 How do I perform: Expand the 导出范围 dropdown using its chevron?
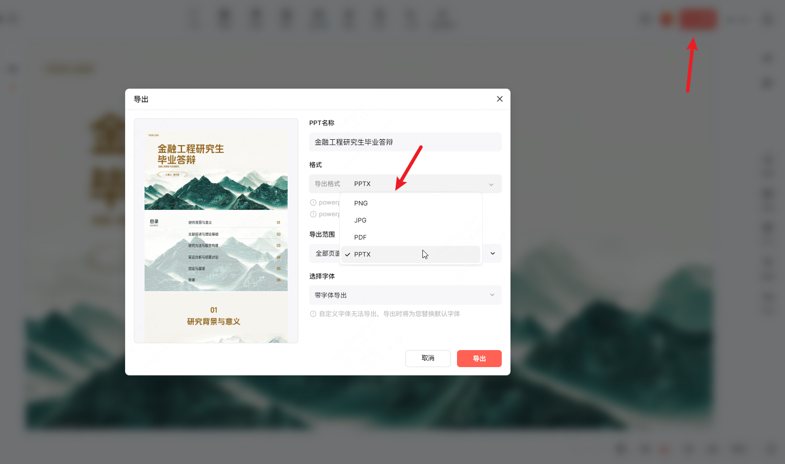tap(493, 254)
